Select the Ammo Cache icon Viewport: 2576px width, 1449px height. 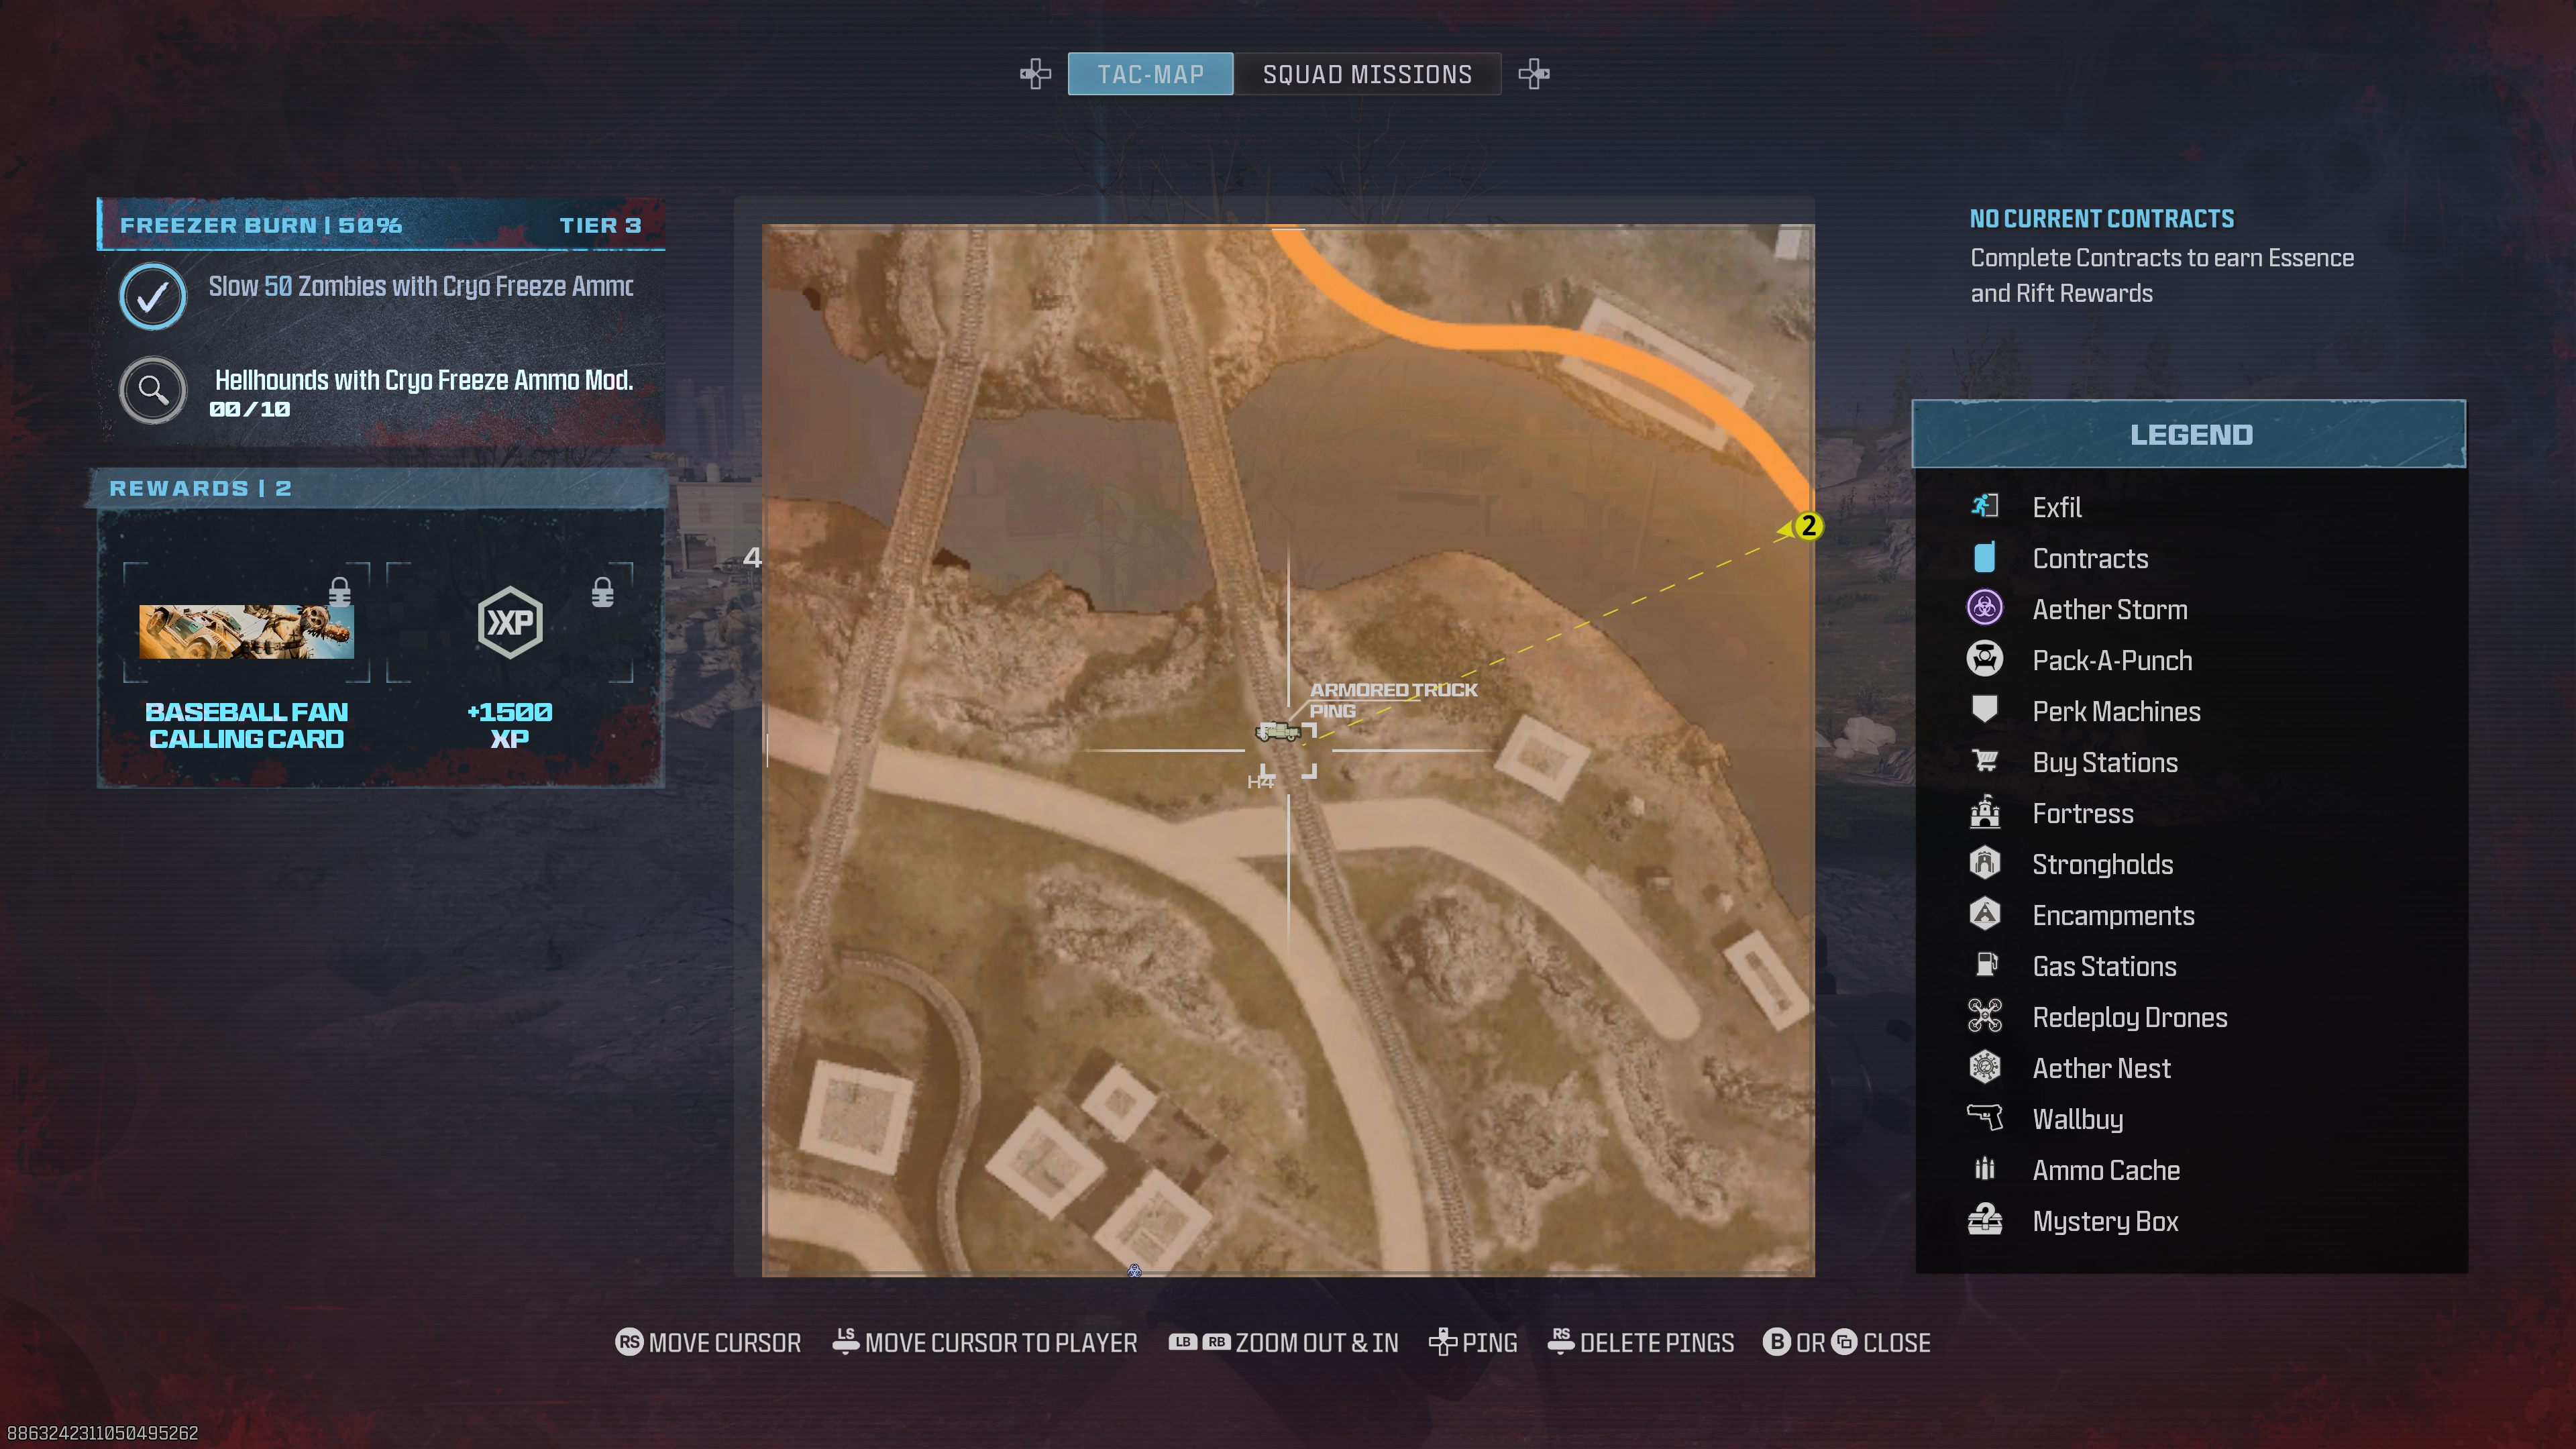tap(1985, 1169)
